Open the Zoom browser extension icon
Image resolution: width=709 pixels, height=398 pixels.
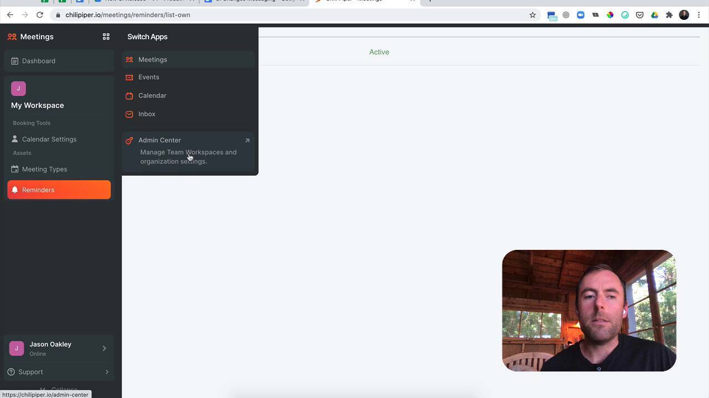[580, 15]
